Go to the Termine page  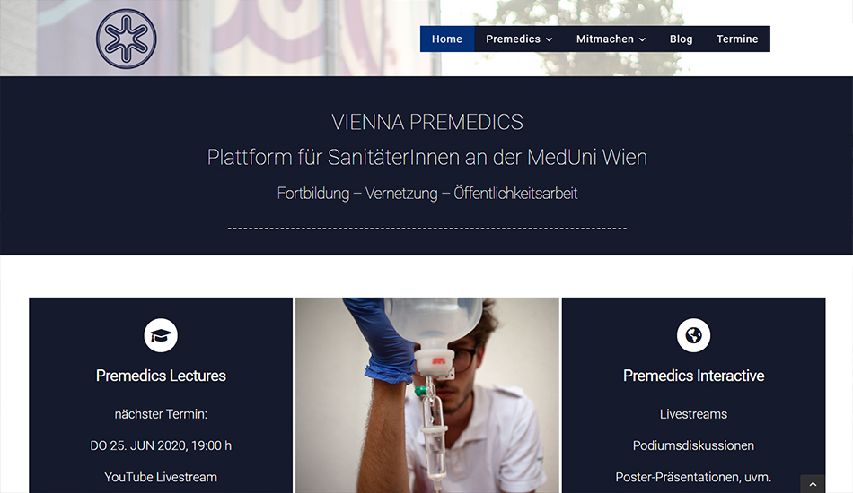click(x=737, y=39)
